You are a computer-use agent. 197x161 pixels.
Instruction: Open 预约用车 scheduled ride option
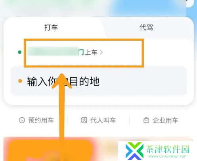(x=36, y=120)
